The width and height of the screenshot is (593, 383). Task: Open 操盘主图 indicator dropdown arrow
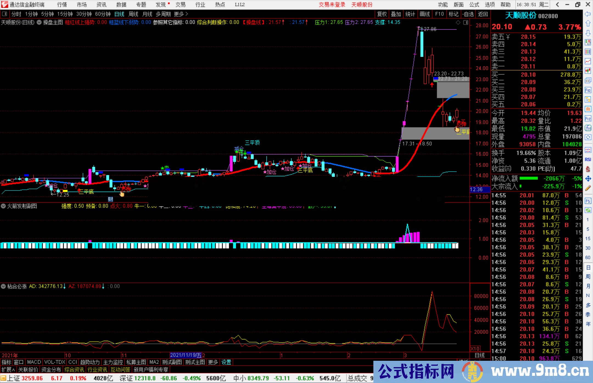[x=39, y=23]
